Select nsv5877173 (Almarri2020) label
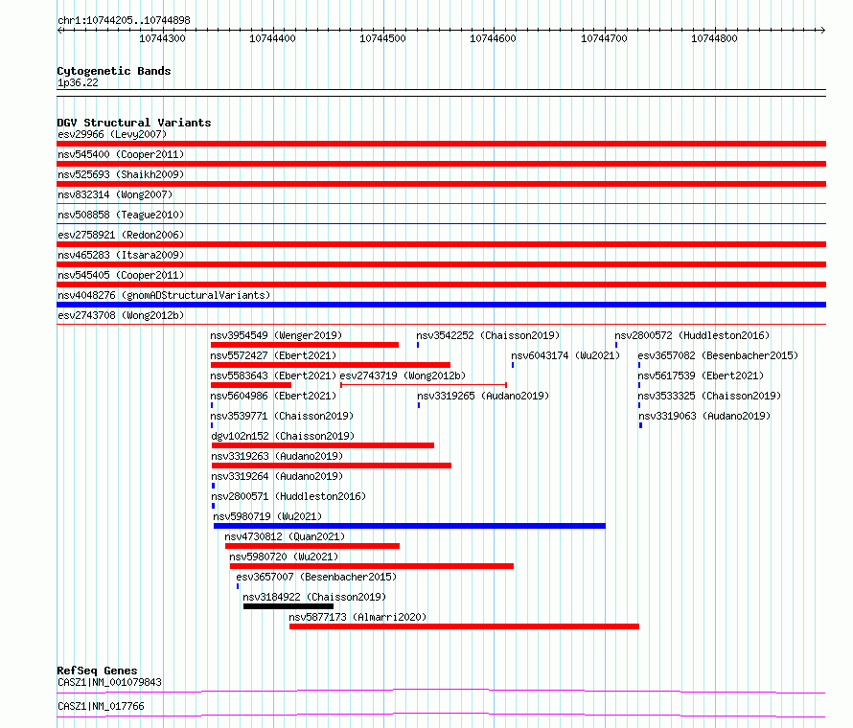This screenshot has width=853, height=728. point(357,617)
